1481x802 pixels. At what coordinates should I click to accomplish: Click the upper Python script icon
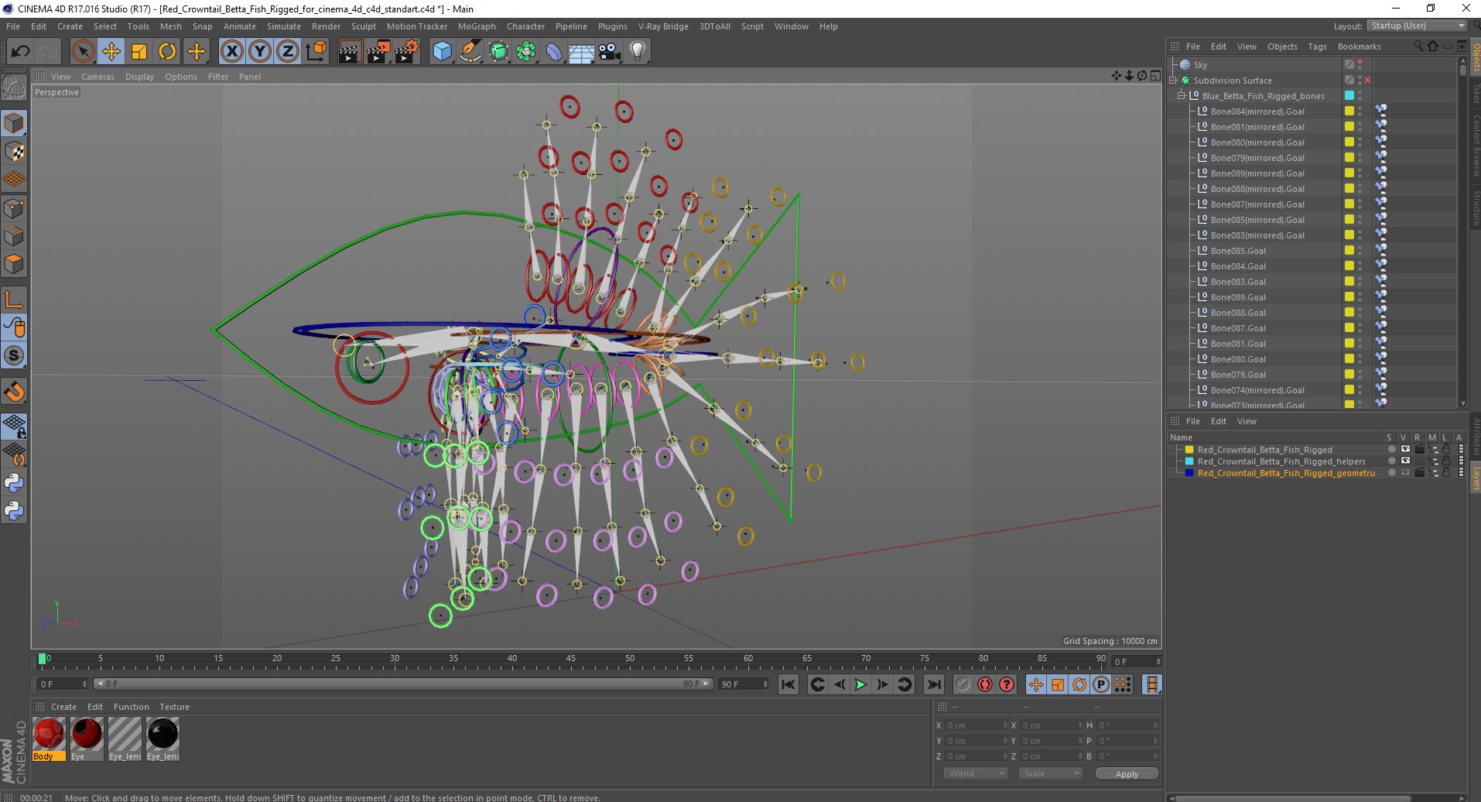click(14, 483)
